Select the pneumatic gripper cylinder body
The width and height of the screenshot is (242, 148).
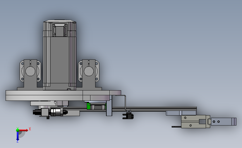pos(193,122)
